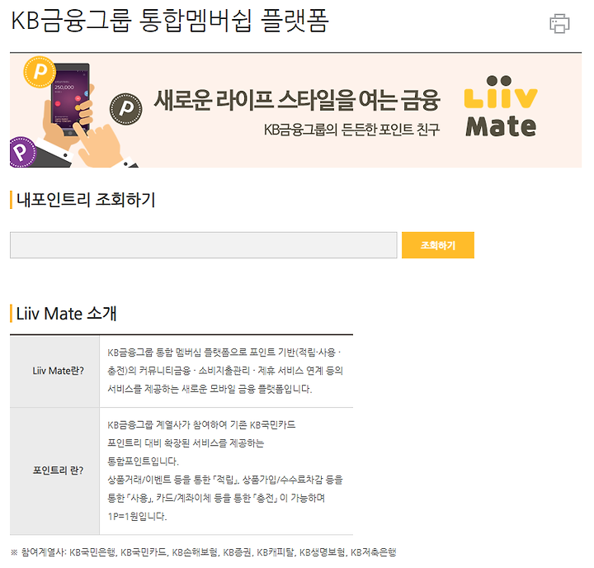Focus the 내포인트리 조회 input field
The width and height of the screenshot is (594, 568).
[204, 245]
